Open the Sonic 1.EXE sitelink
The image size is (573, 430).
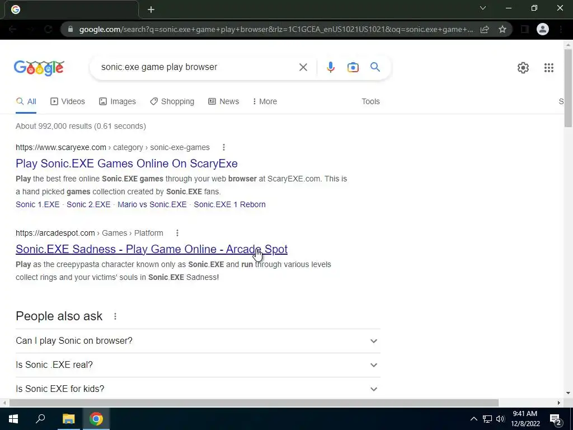(x=37, y=204)
